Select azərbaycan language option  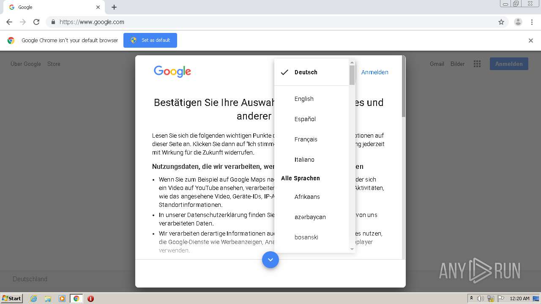point(311,217)
